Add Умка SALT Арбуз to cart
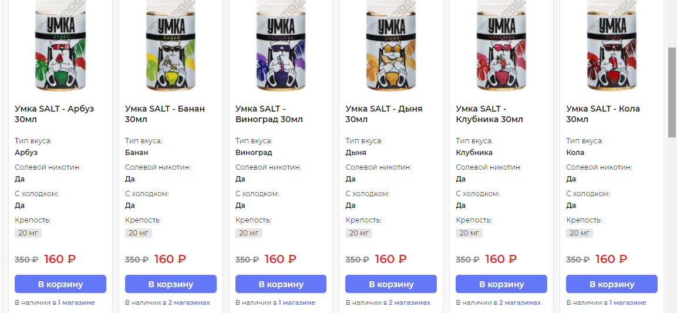The height and width of the screenshot is (313, 677). [x=60, y=284]
